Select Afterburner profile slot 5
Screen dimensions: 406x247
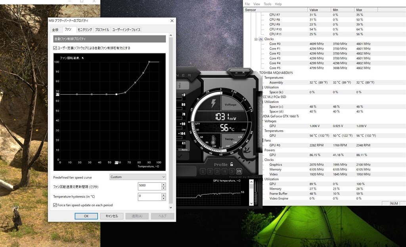click(x=232, y=171)
